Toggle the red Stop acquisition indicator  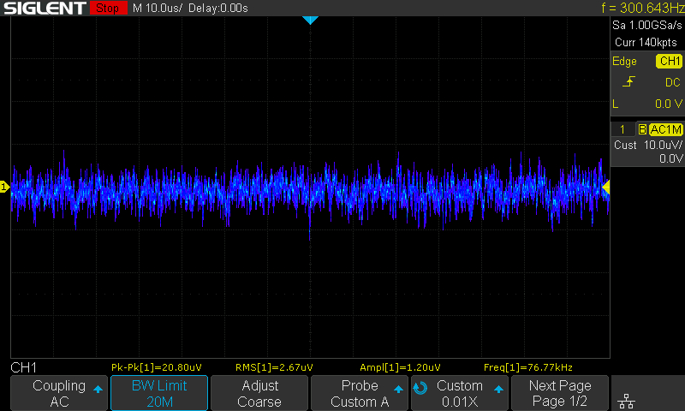pos(107,9)
